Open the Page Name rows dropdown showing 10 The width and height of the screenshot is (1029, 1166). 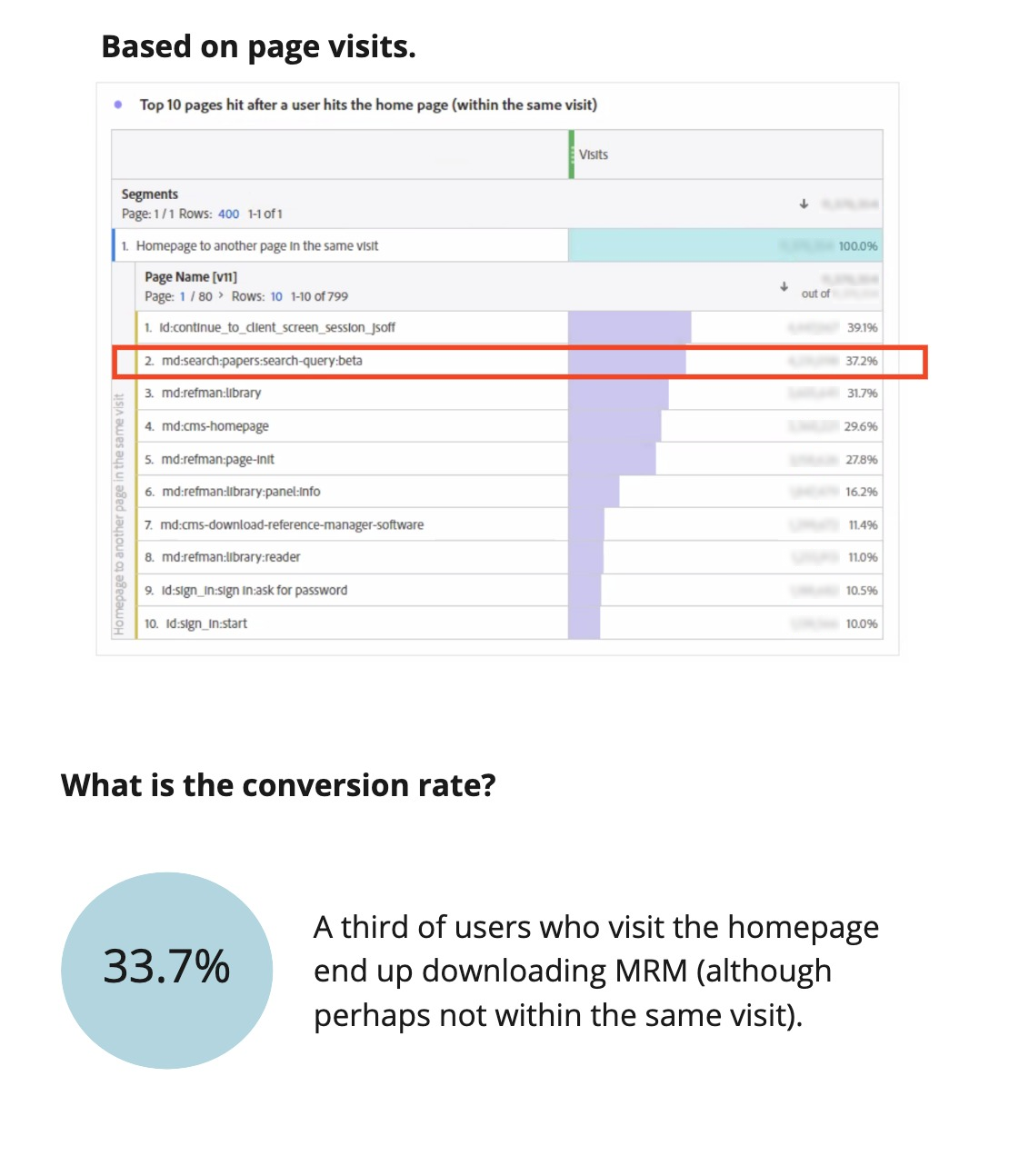pos(276,296)
